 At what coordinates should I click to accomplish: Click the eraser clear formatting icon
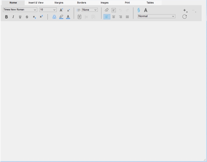[107, 10]
